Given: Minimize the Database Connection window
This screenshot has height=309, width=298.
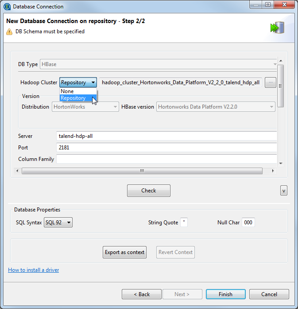Looking at the screenshot, I should click(256, 5).
